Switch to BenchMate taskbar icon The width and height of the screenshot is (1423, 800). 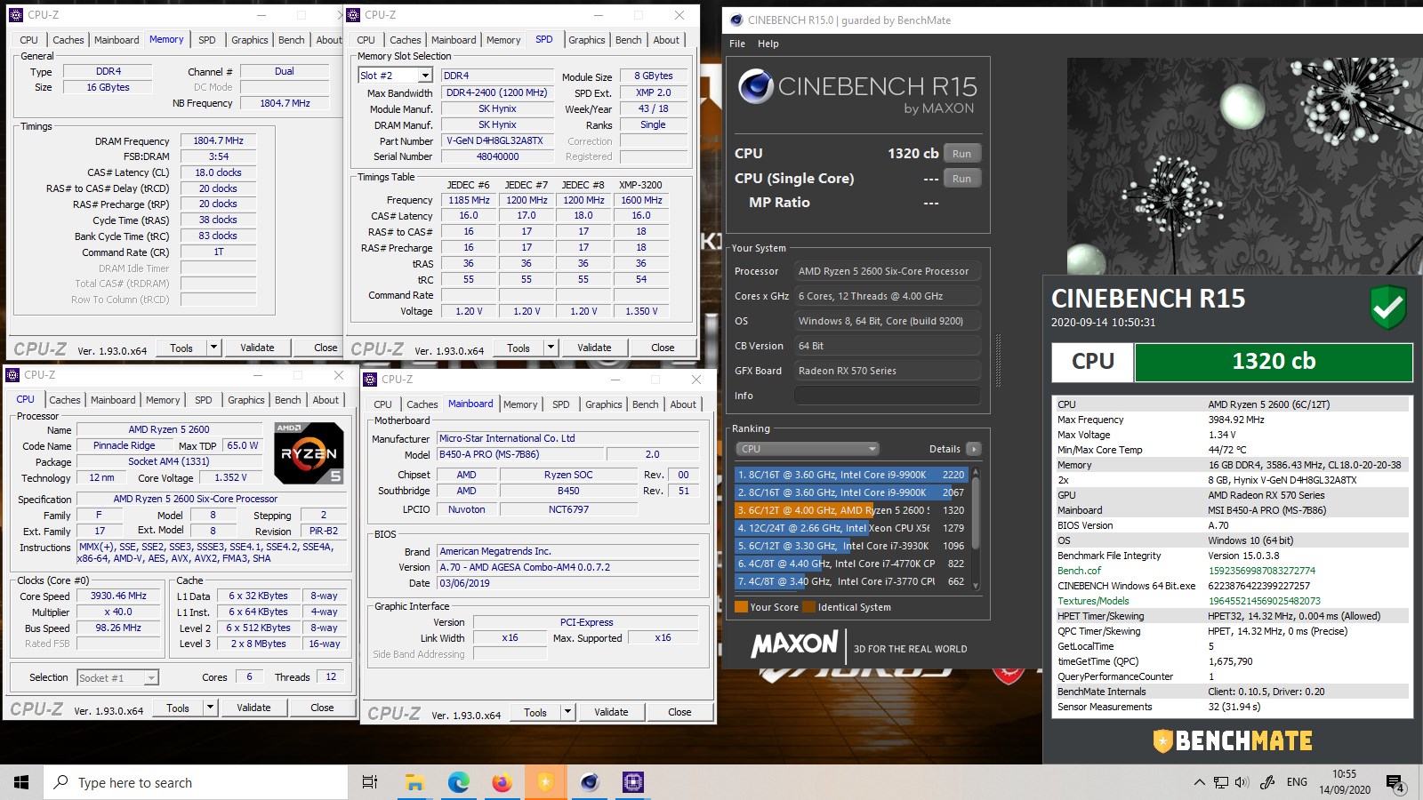(545, 782)
